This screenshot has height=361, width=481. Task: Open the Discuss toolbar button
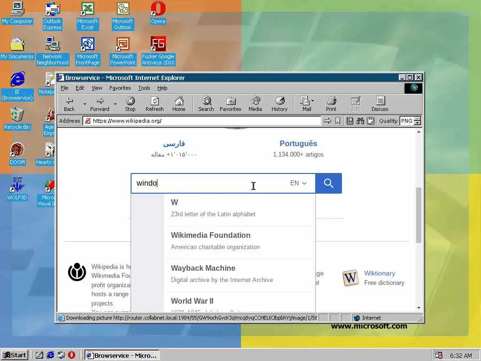(380, 104)
